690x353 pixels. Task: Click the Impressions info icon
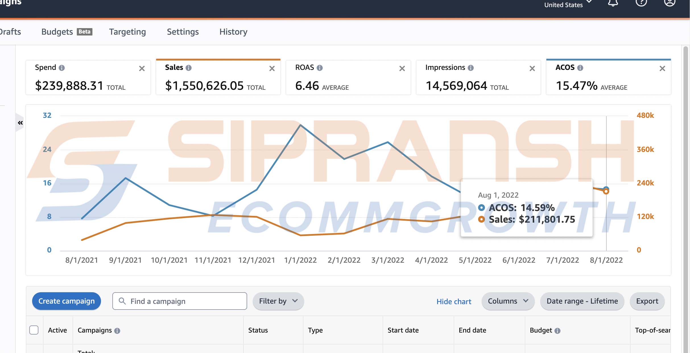click(x=471, y=68)
